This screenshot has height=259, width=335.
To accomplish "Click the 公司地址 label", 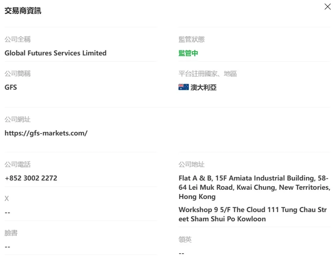I will [x=191, y=165].
